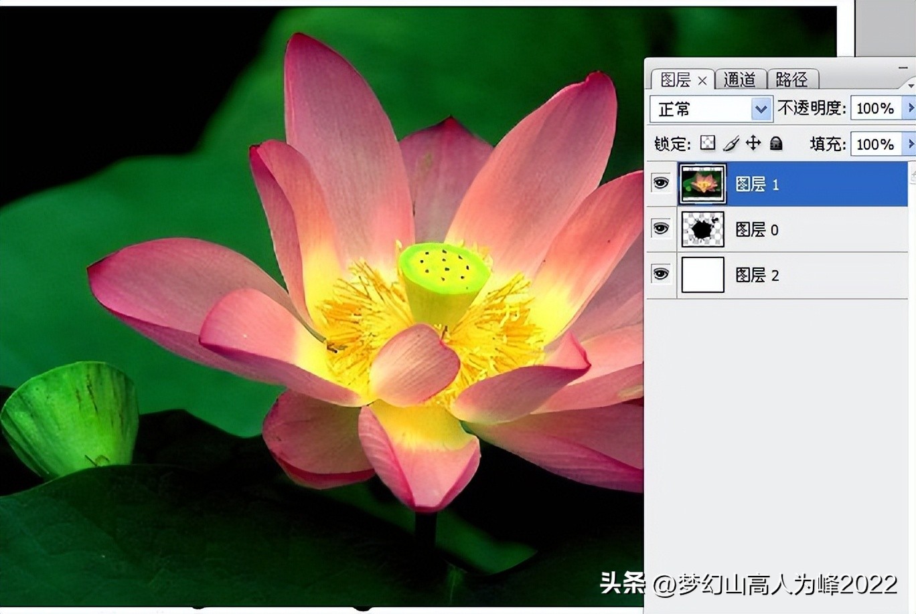Enable the lock transparent pixels icon
The height and width of the screenshot is (614, 916).
click(x=706, y=142)
